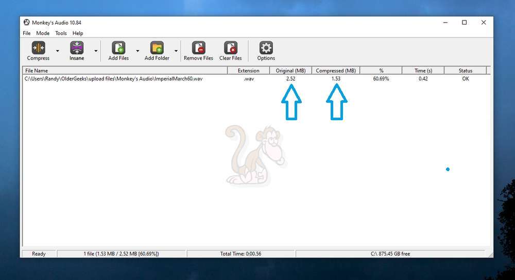Viewport: 515px width, 280px height.
Task: Open Options via the gear icon
Action: pos(266,48)
